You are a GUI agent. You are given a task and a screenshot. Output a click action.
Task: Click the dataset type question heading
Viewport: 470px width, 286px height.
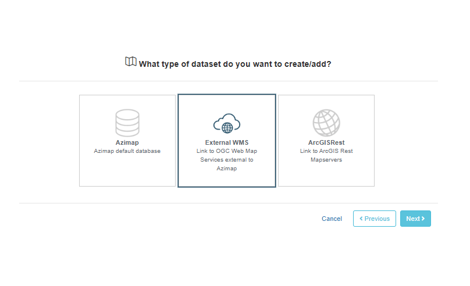(234, 64)
